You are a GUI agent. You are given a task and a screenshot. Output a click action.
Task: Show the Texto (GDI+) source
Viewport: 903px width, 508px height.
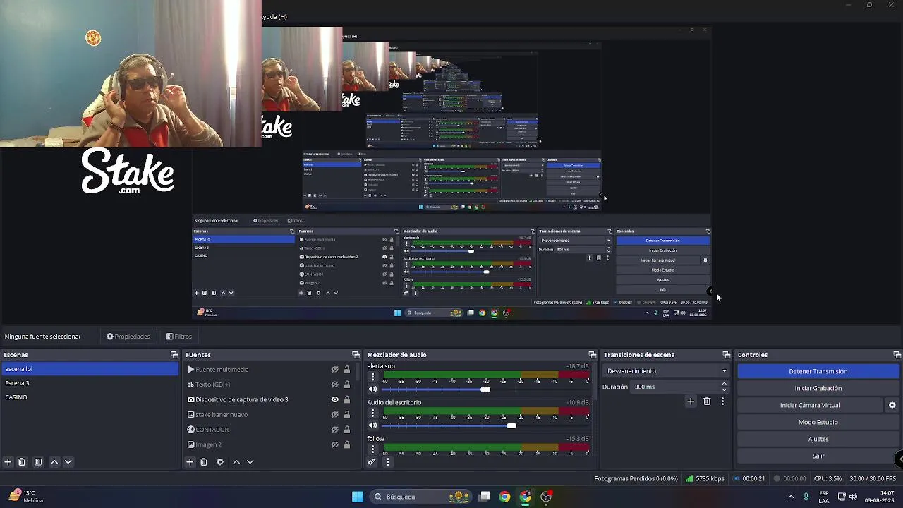pos(335,385)
